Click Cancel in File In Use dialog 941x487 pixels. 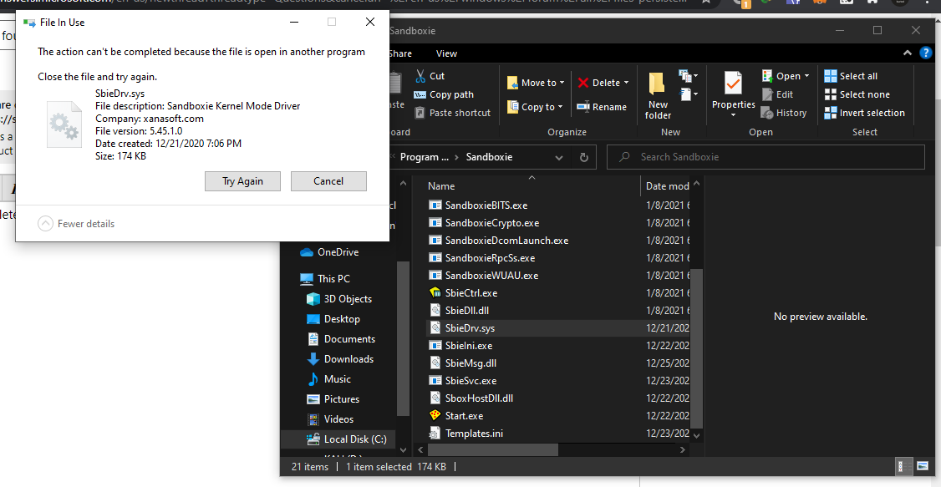328,181
